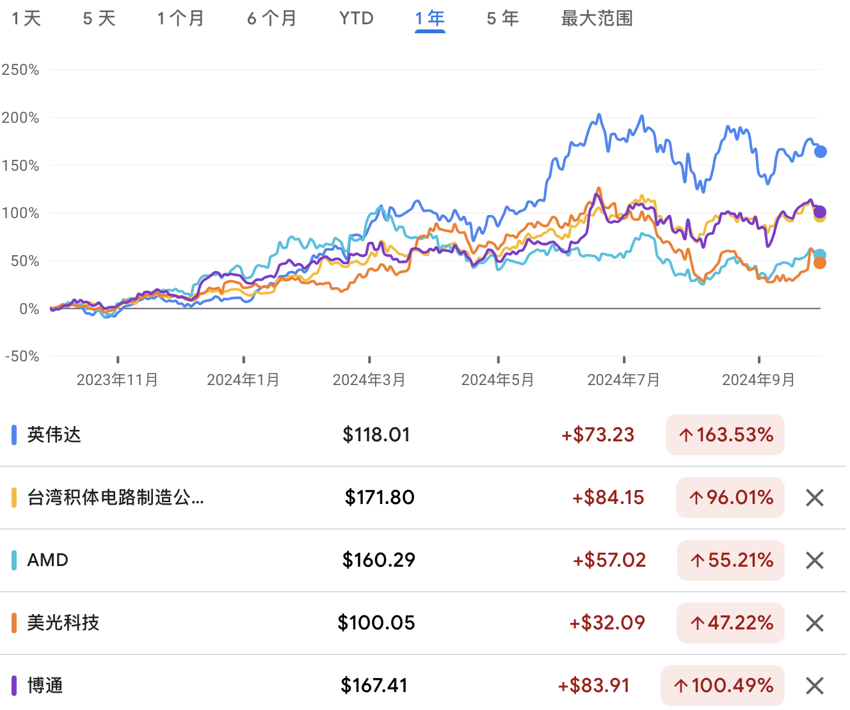Screen dimensions: 850x710
Task: Switch to the 1 天 range tab
Action: pyautogui.click(x=26, y=19)
